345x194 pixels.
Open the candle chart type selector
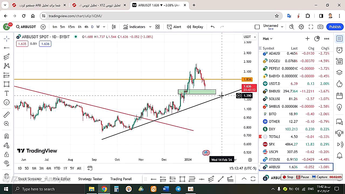(114, 27)
